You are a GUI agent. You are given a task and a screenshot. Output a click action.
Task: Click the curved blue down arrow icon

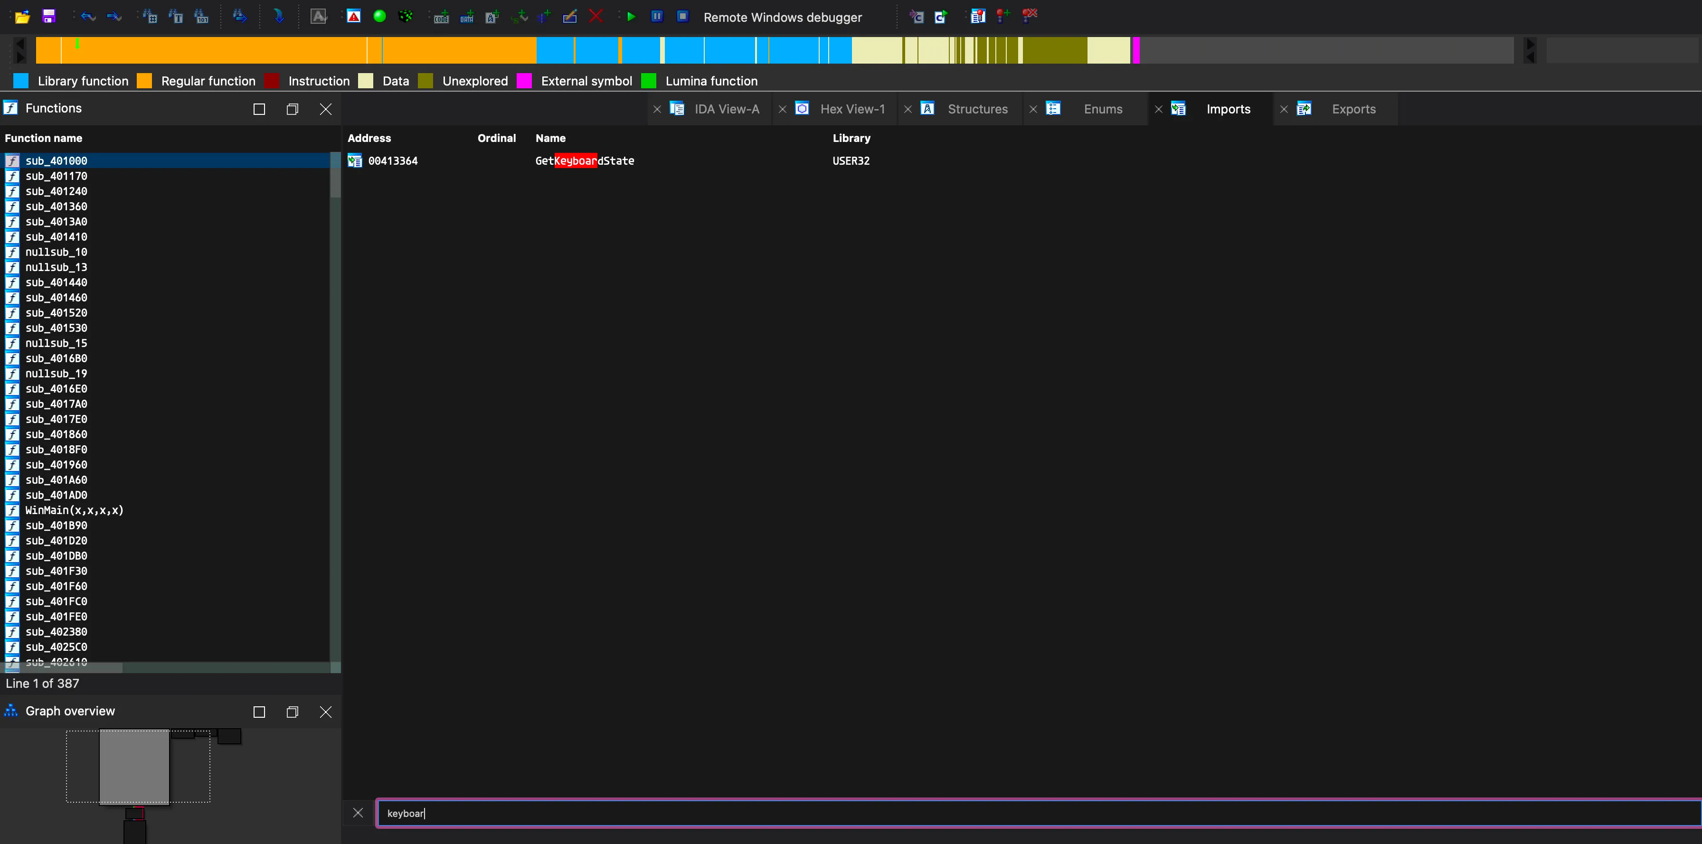click(x=279, y=17)
